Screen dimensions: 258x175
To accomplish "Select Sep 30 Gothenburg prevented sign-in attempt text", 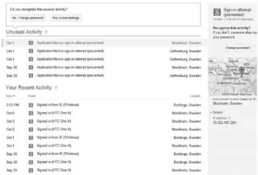I will coord(70,76).
